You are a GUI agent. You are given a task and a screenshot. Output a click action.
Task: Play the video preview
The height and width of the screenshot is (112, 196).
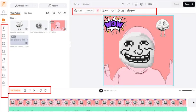click(x=101, y=91)
